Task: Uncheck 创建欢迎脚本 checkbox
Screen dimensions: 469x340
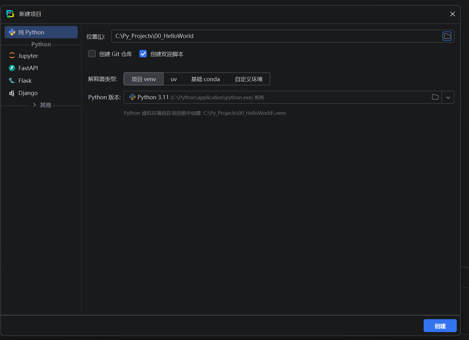Action: (x=143, y=54)
